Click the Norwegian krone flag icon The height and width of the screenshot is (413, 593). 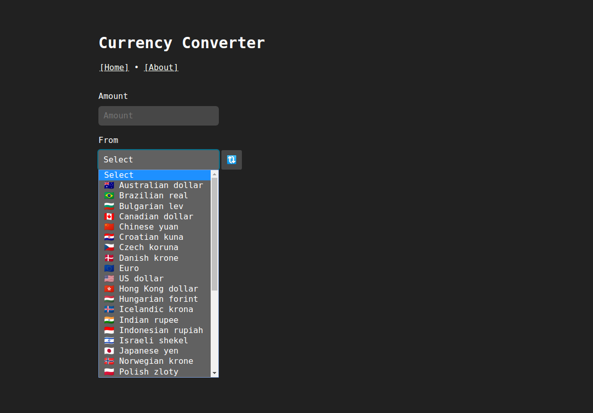[109, 361]
